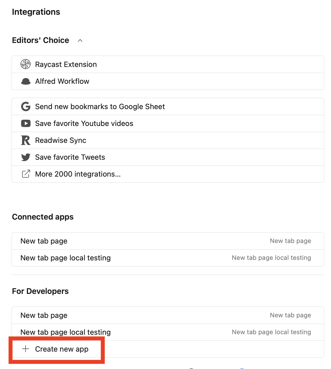The height and width of the screenshot is (369, 331).
Task: Open New tab page under For Developers
Action: (44, 315)
